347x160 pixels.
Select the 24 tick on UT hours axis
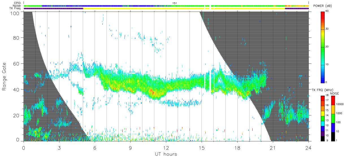point(309,147)
